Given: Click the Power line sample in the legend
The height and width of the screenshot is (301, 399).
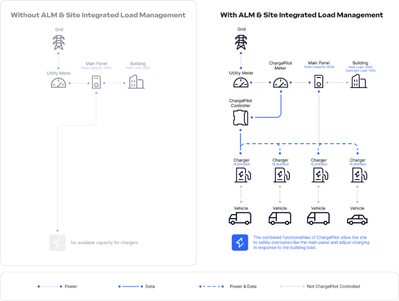Looking at the screenshot, I should click(50, 286).
